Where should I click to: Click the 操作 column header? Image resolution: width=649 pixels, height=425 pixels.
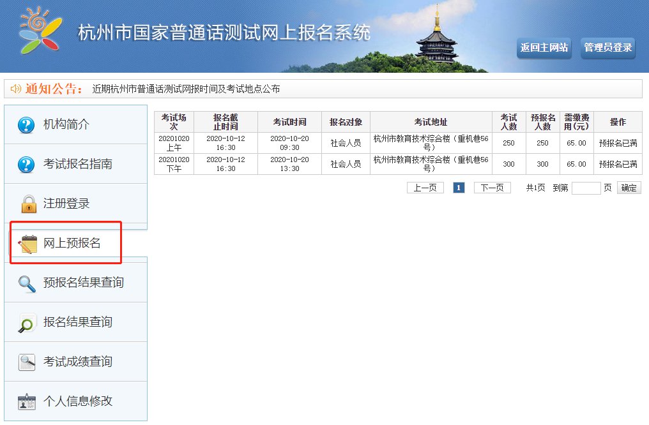[x=618, y=122]
